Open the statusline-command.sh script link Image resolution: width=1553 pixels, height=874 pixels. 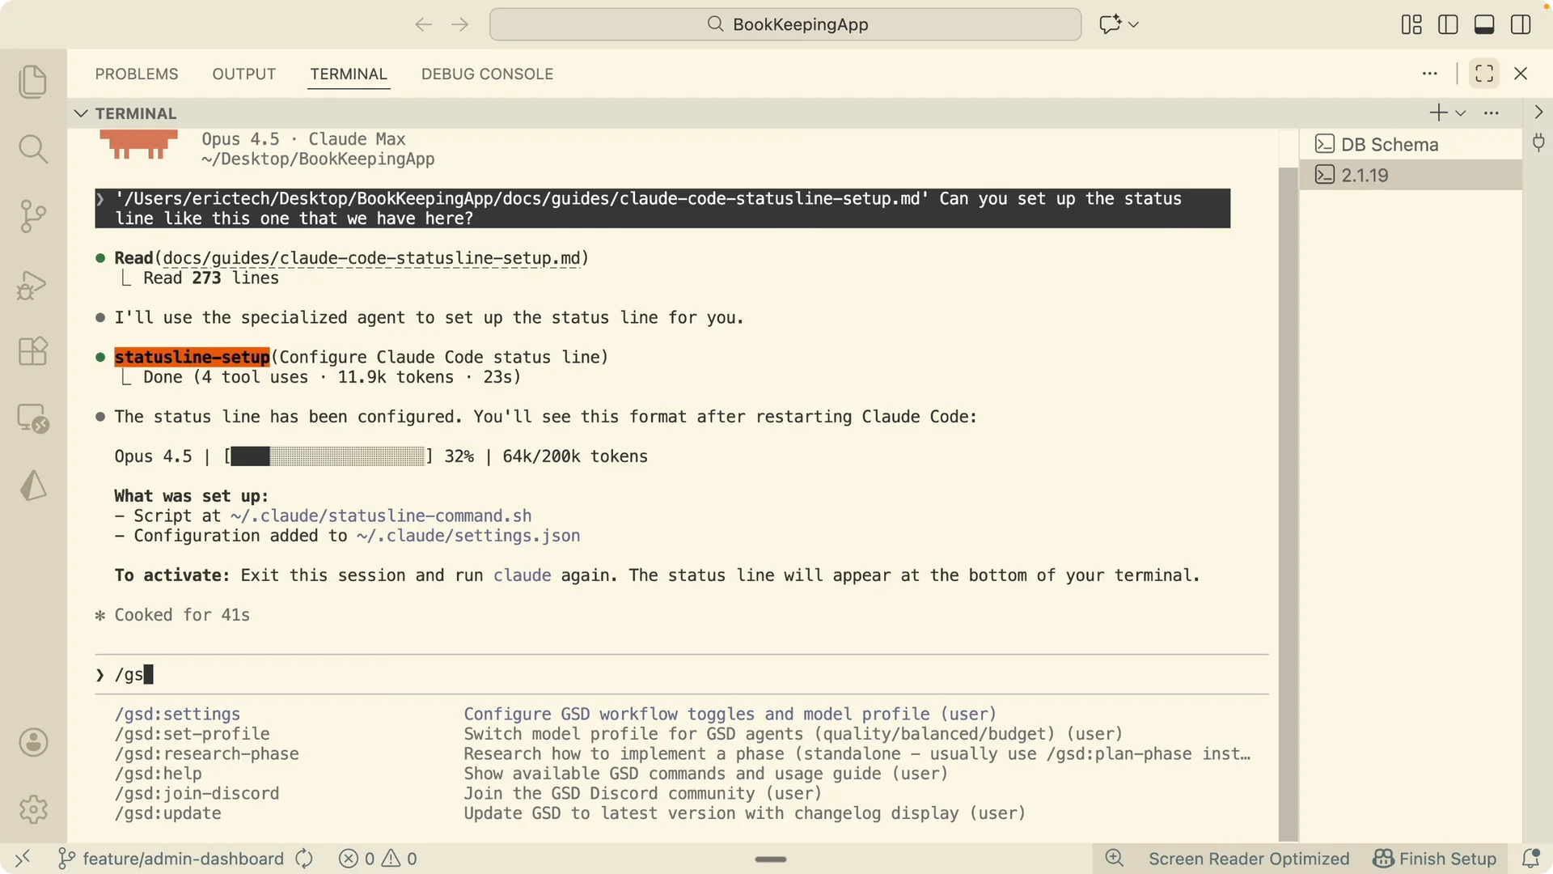pos(381,515)
